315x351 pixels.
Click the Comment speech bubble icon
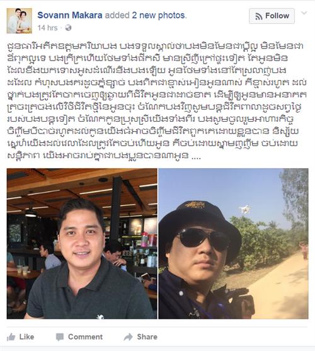click(60, 337)
